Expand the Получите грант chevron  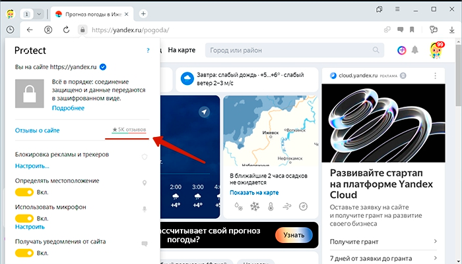[435, 242]
